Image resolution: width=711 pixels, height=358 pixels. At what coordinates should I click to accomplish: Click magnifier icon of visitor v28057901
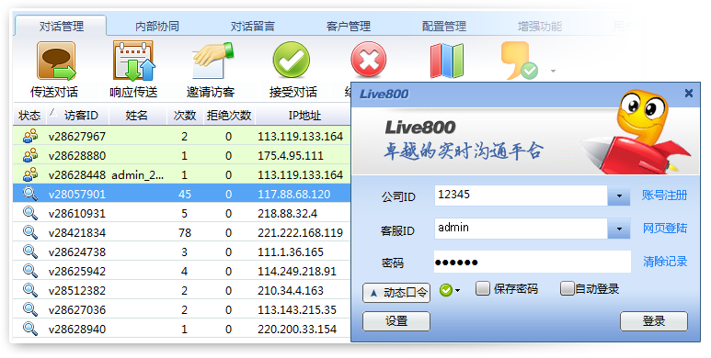point(30,194)
